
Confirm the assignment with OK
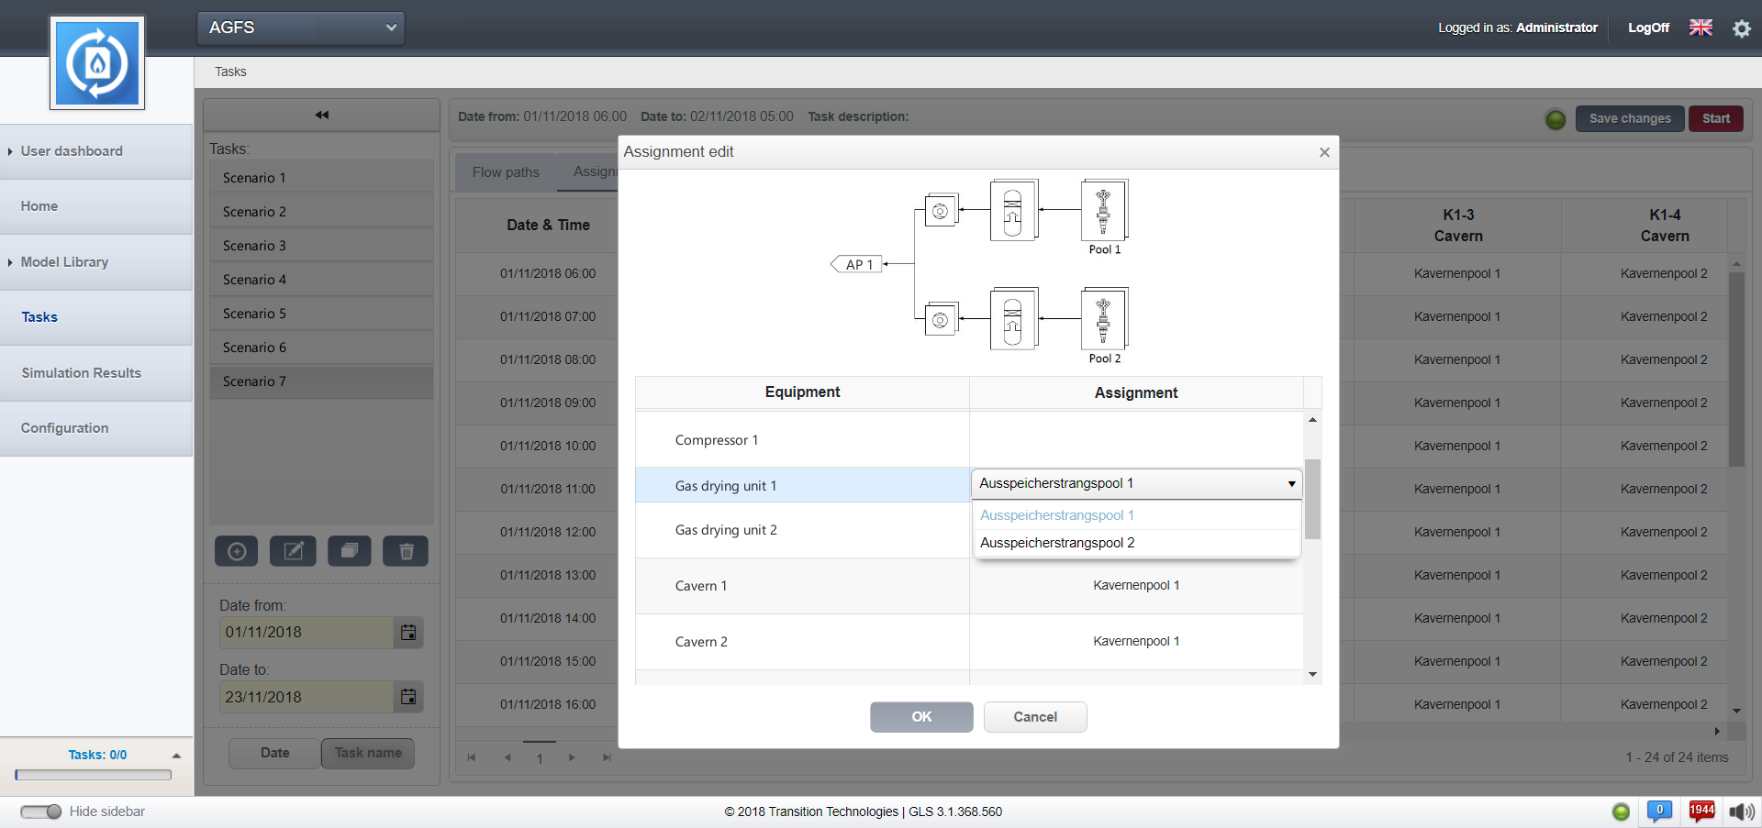[921, 717]
